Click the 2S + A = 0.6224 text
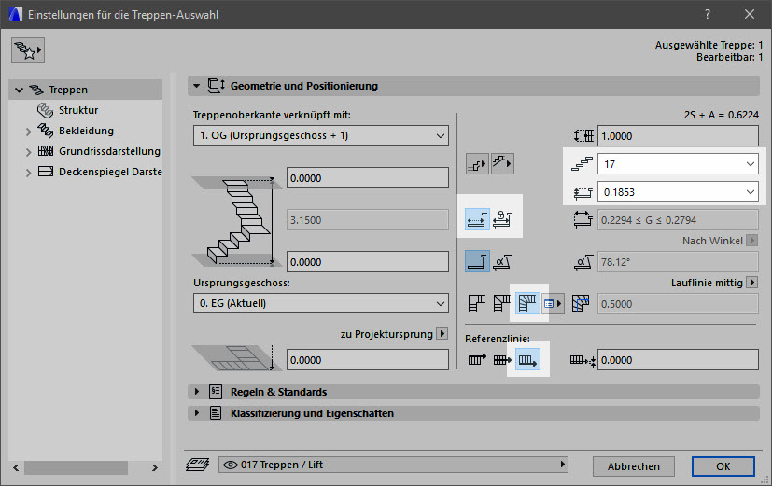Image resolution: width=772 pixels, height=486 pixels. pyautogui.click(x=722, y=115)
